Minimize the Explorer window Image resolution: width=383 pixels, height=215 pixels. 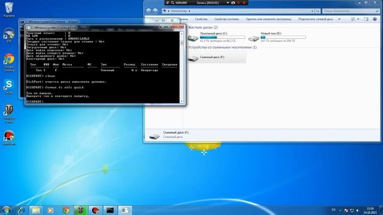click(x=359, y=2)
